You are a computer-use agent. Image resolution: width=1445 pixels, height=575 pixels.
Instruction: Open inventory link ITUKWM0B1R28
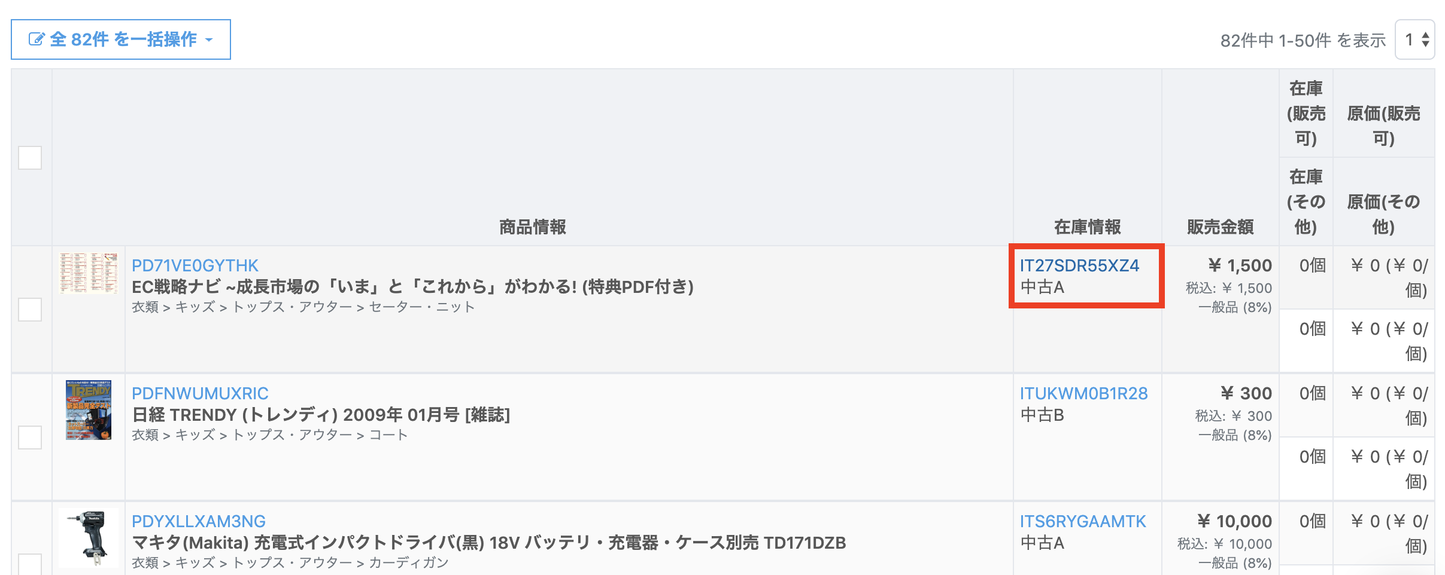1084,393
